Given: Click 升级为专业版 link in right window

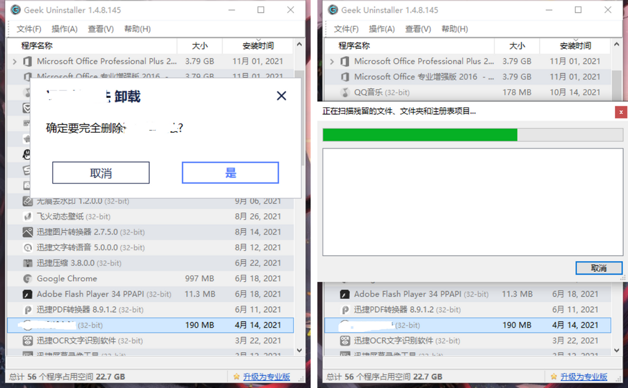Looking at the screenshot, I should (584, 376).
